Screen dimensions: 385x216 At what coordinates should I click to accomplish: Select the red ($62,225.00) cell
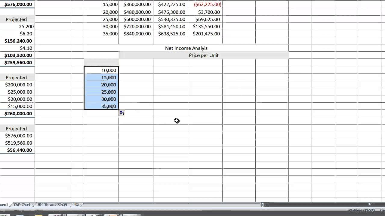[x=205, y=4]
